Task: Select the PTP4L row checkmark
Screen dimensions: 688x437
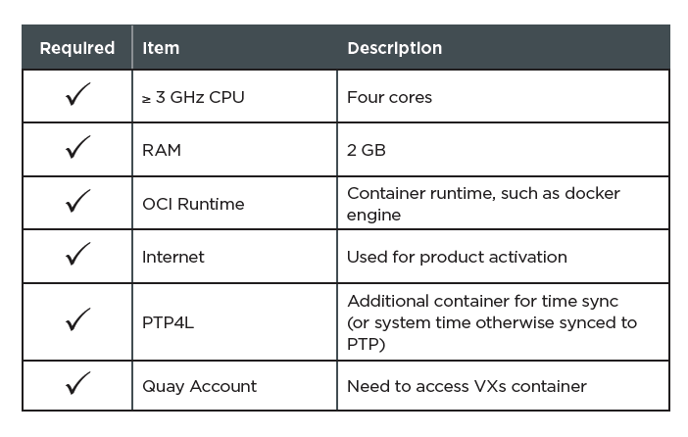Action: (x=78, y=319)
